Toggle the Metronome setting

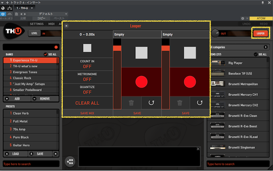[x=87, y=77]
